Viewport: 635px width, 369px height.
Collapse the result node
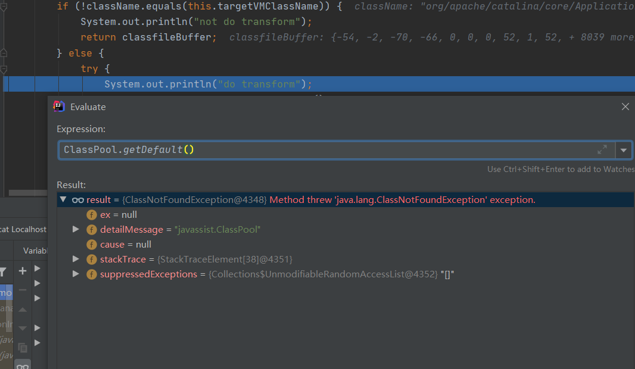point(63,199)
